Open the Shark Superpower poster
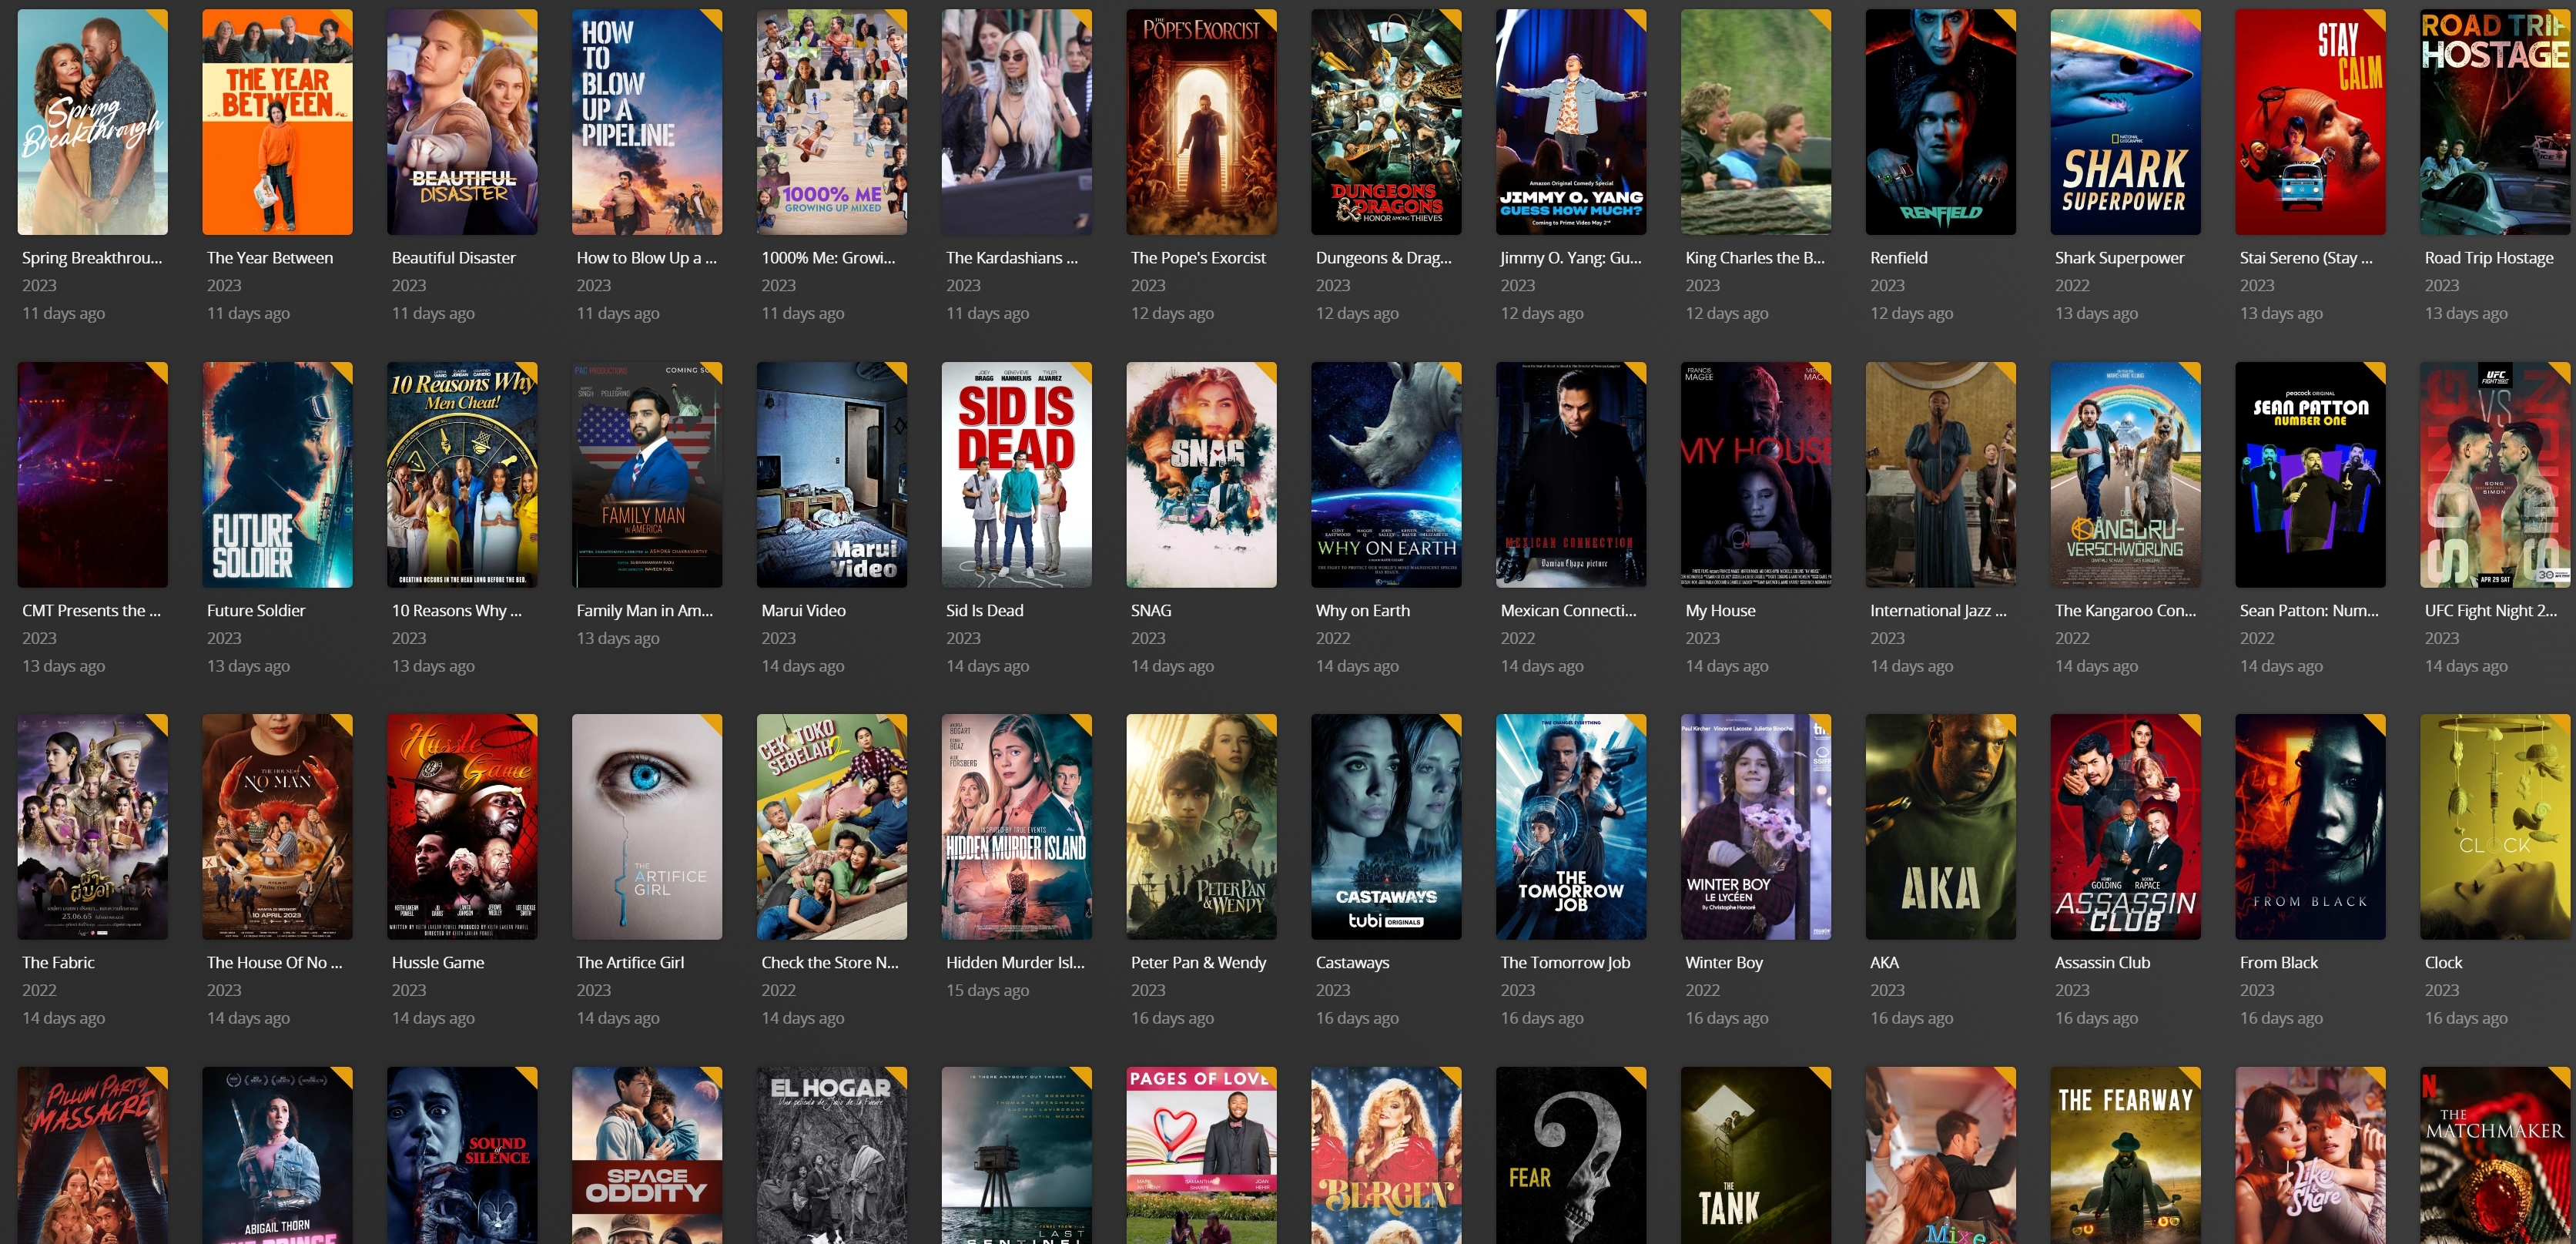 coord(2125,122)
